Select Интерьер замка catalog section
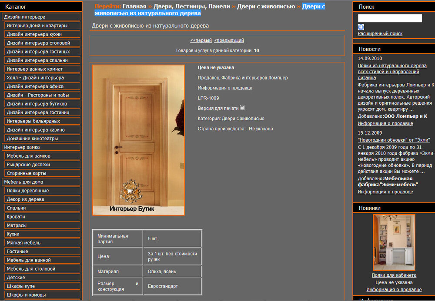The image size is (435, 301). [x=41, y=147]
